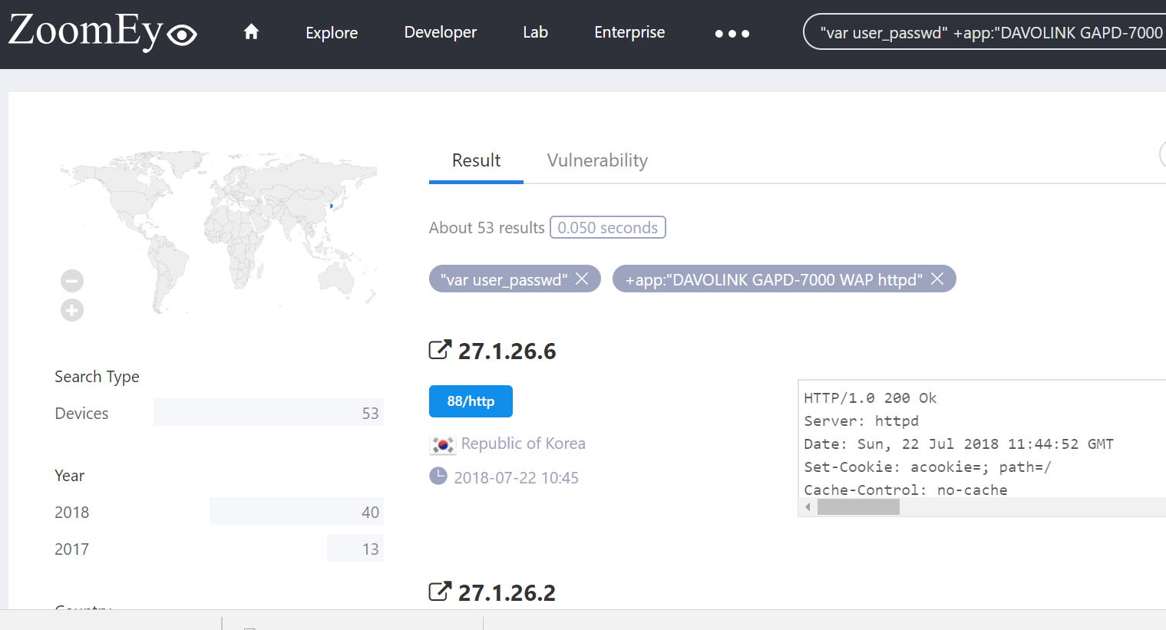Screen dimensions: 1166x630
Task: Click the search query input field
Action: (x=990, y=32)
